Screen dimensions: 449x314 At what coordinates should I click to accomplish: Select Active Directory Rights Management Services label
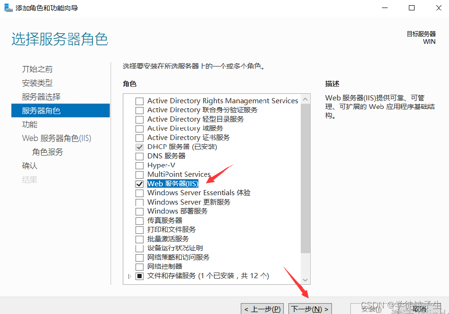pyautogui.click(x=223, y=101)
